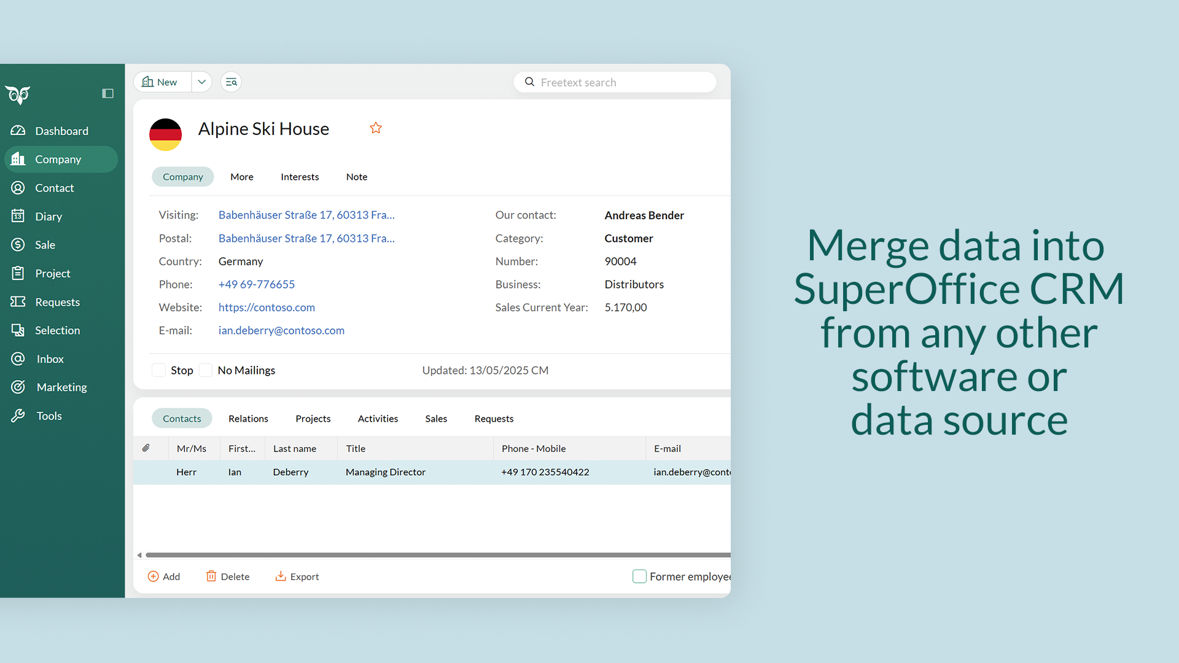Image resolution: width=1179 pixels, height=663 pixels.
Task: Click the Germany country value
Action: pyautogui.click(x=241, y=262)
